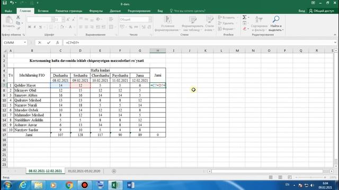Image resolution: width=339 pixels, height=190 pixels.
Task: Switch to Page Layout view in status bar
Action: point(280,177)
